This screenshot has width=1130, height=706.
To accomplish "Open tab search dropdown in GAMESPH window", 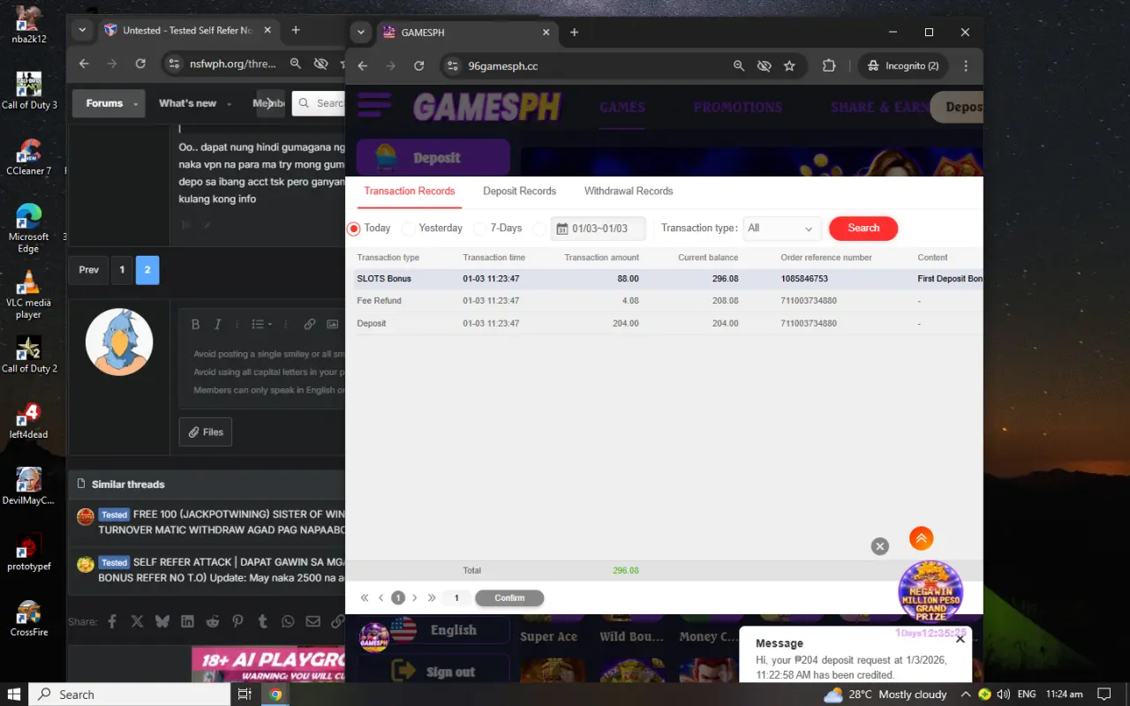I will (x=359, y=32).
